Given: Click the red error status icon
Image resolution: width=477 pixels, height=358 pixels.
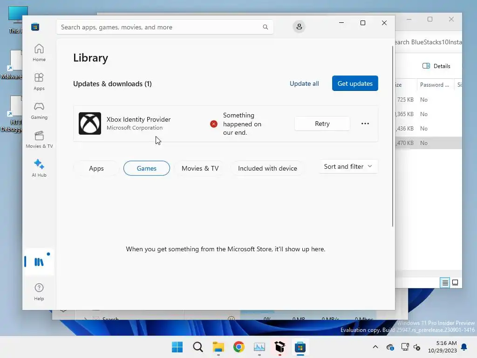Looking at the screenshot, I should [213, 124].
